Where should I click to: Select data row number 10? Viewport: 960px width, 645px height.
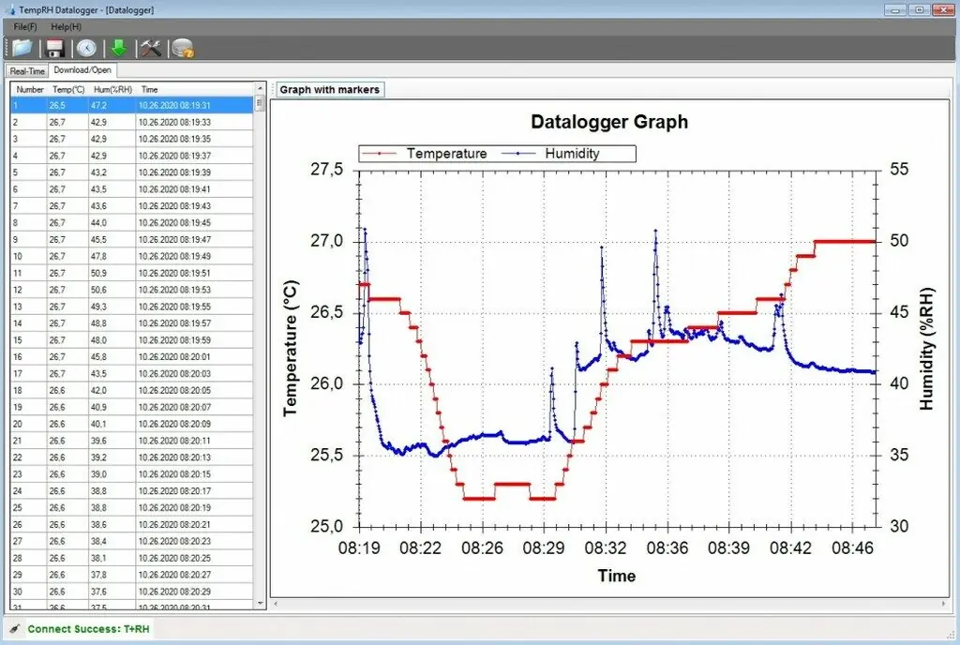pyautogui.click(x=131, y=256)
